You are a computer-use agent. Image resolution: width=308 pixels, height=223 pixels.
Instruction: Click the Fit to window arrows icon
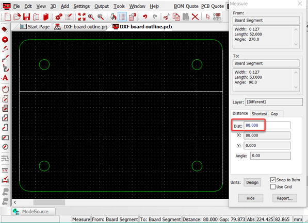82,16
